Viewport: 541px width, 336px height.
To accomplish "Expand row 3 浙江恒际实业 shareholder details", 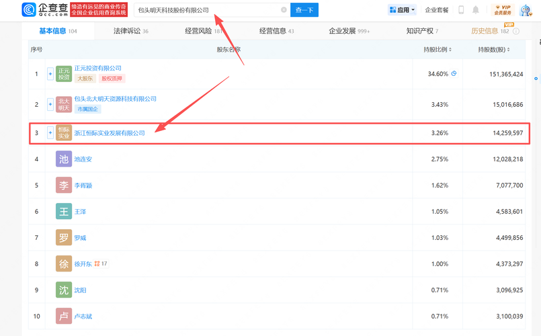I will point(50,133).
